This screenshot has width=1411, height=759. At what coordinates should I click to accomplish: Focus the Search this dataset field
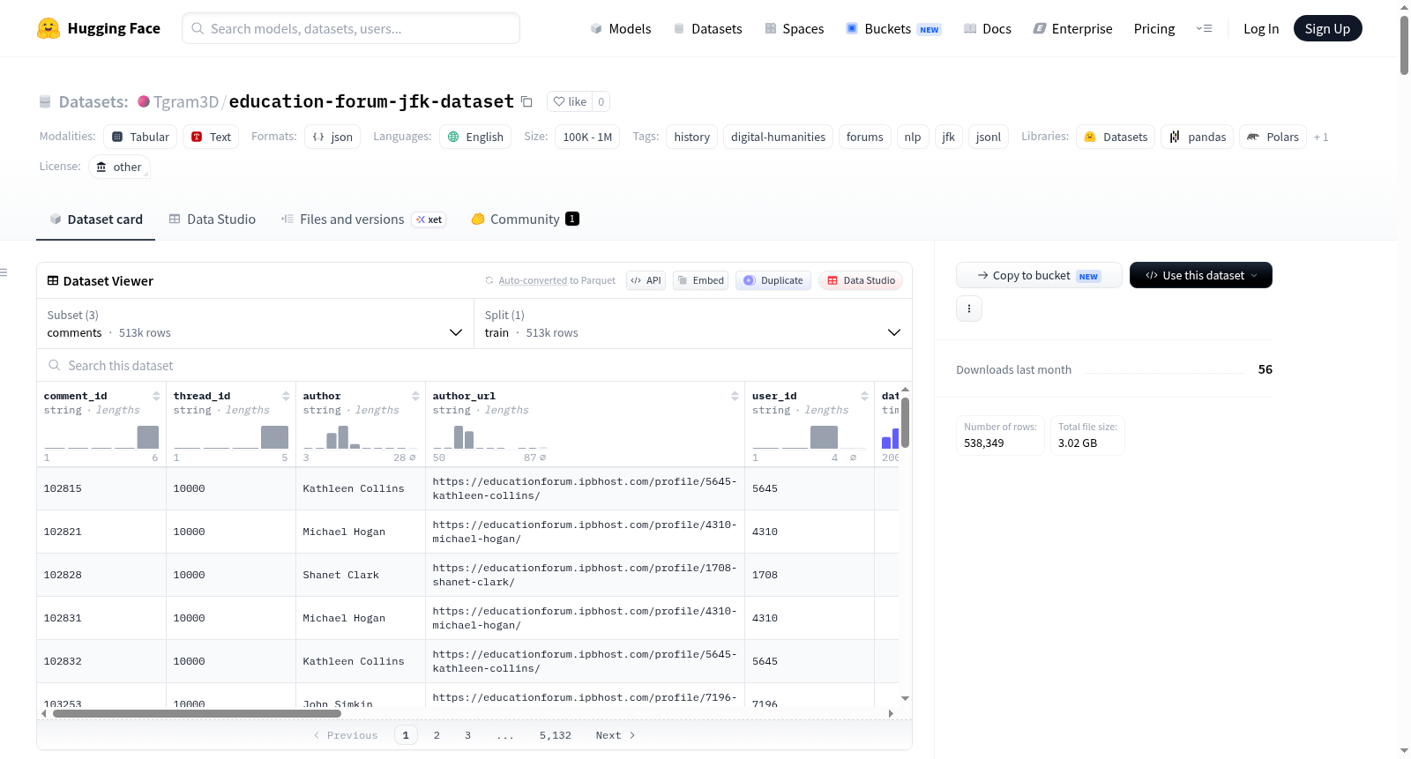tap(474, 365)
